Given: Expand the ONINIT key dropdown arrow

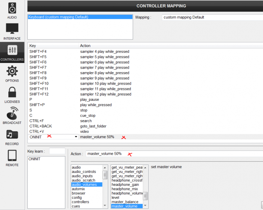Looking at the screenshot, I should [76, 137].
